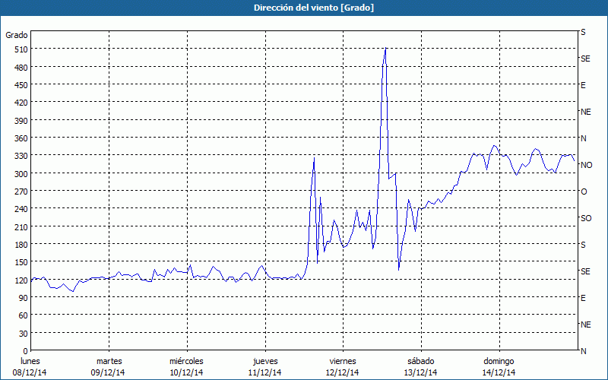Select the 270 degree axis label
The height and width of the screenshot is (380, 608).
tap(20, 192)
